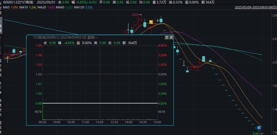Close the *ST高鸿 intraday popup

(x=171, y=37)
